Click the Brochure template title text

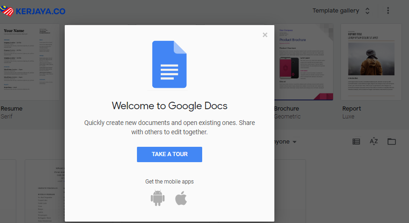(286, 109)
